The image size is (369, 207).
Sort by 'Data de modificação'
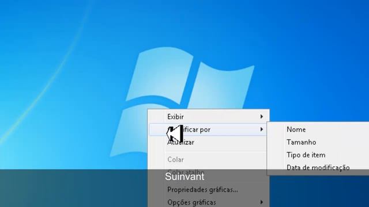[x=318, y=167]
